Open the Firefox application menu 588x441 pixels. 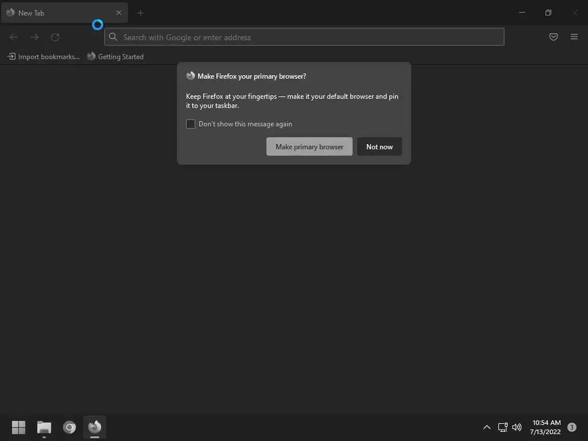574,37
